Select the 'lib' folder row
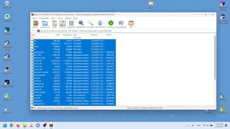Image resolution: width=230 pixels, height=129 pixels. (x=73, y=49)
